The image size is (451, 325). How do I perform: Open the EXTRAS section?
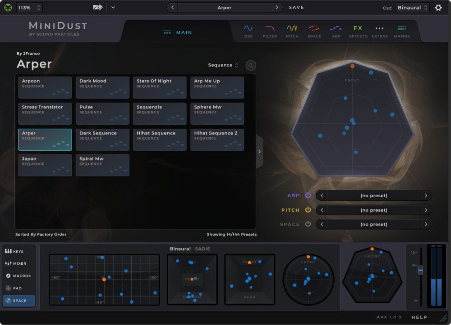(380, 32)
